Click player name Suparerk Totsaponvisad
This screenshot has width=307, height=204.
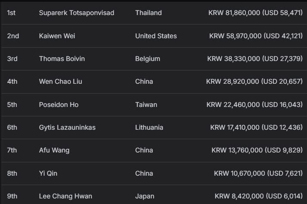[x=77, y=13]
